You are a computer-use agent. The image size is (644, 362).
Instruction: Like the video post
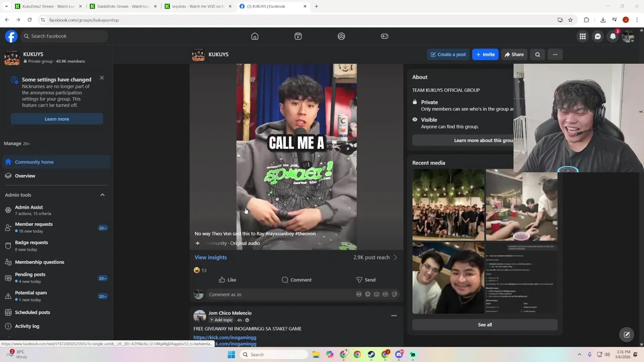(x=227, y=280)
